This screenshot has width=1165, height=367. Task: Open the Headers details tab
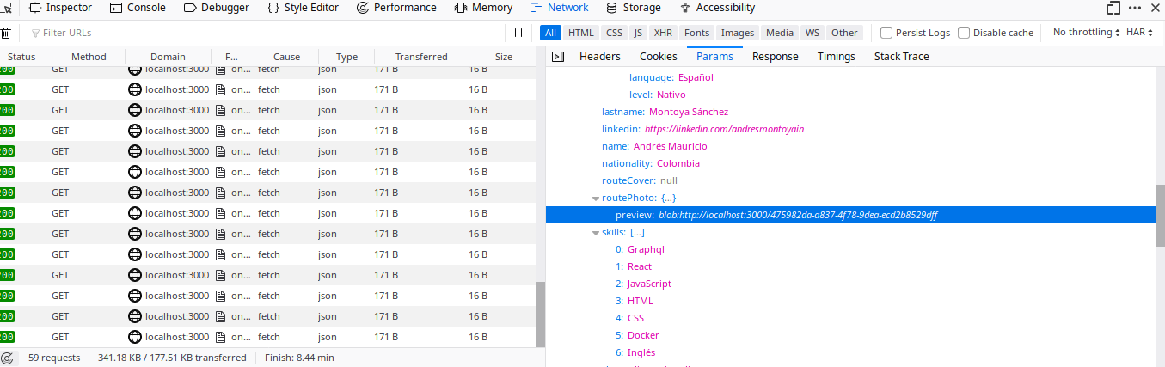pos(600,57)
